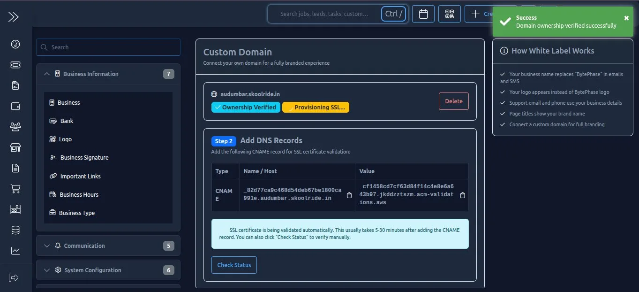Click the _82d77ca9c468 host record text
Image resolution: width=639 pixels, height=292 pixels.
click(x=293, y=194)
